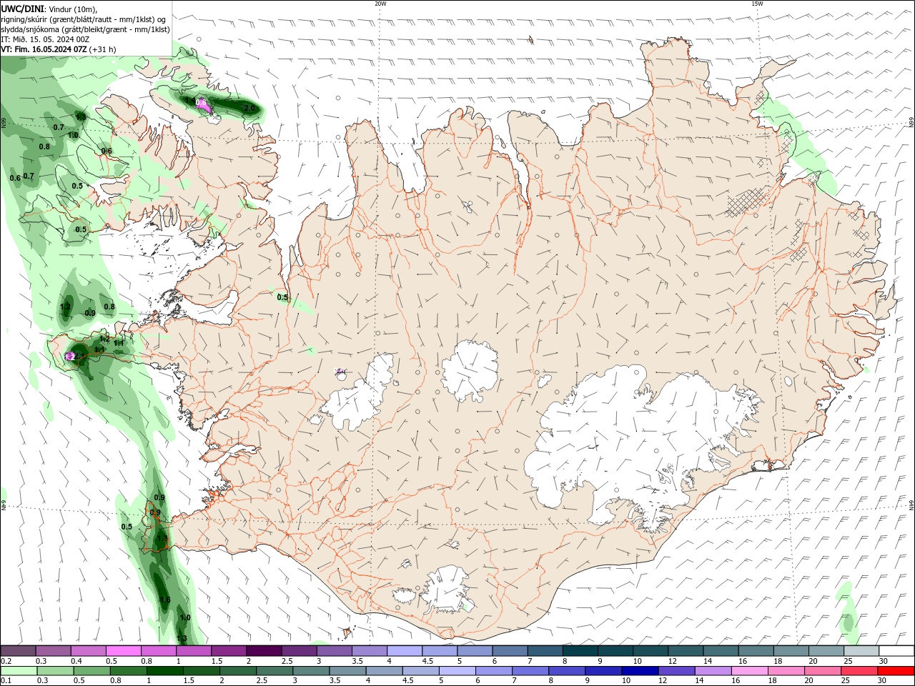This screenshot has width=915, height=686.
Task: Click the 'Vindur (10m)' label
Action: click(x=72, y=9)
